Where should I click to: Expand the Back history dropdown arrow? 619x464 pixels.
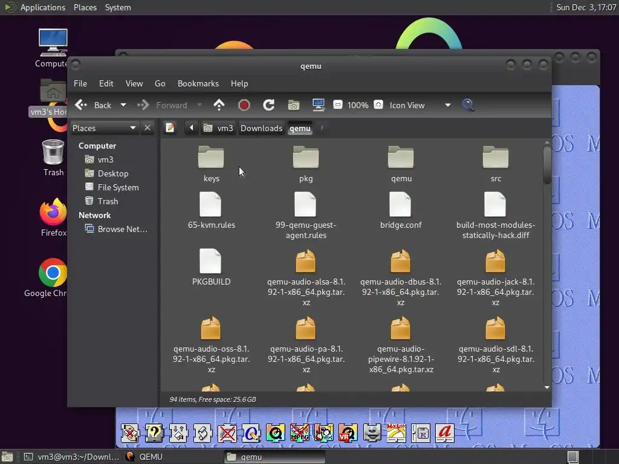(x=123, y=105)
